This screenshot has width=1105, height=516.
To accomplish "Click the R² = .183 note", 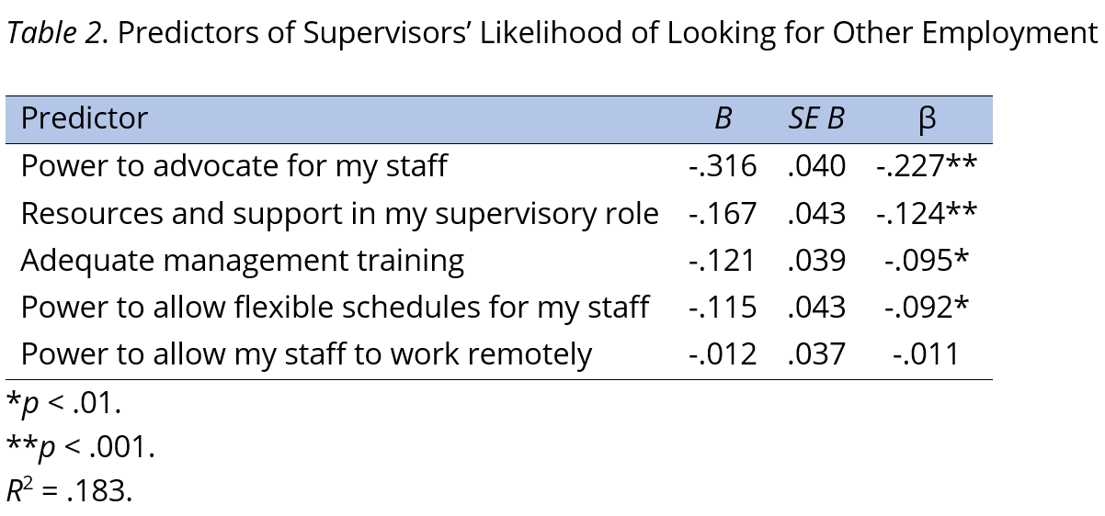I will click(69, 491).
